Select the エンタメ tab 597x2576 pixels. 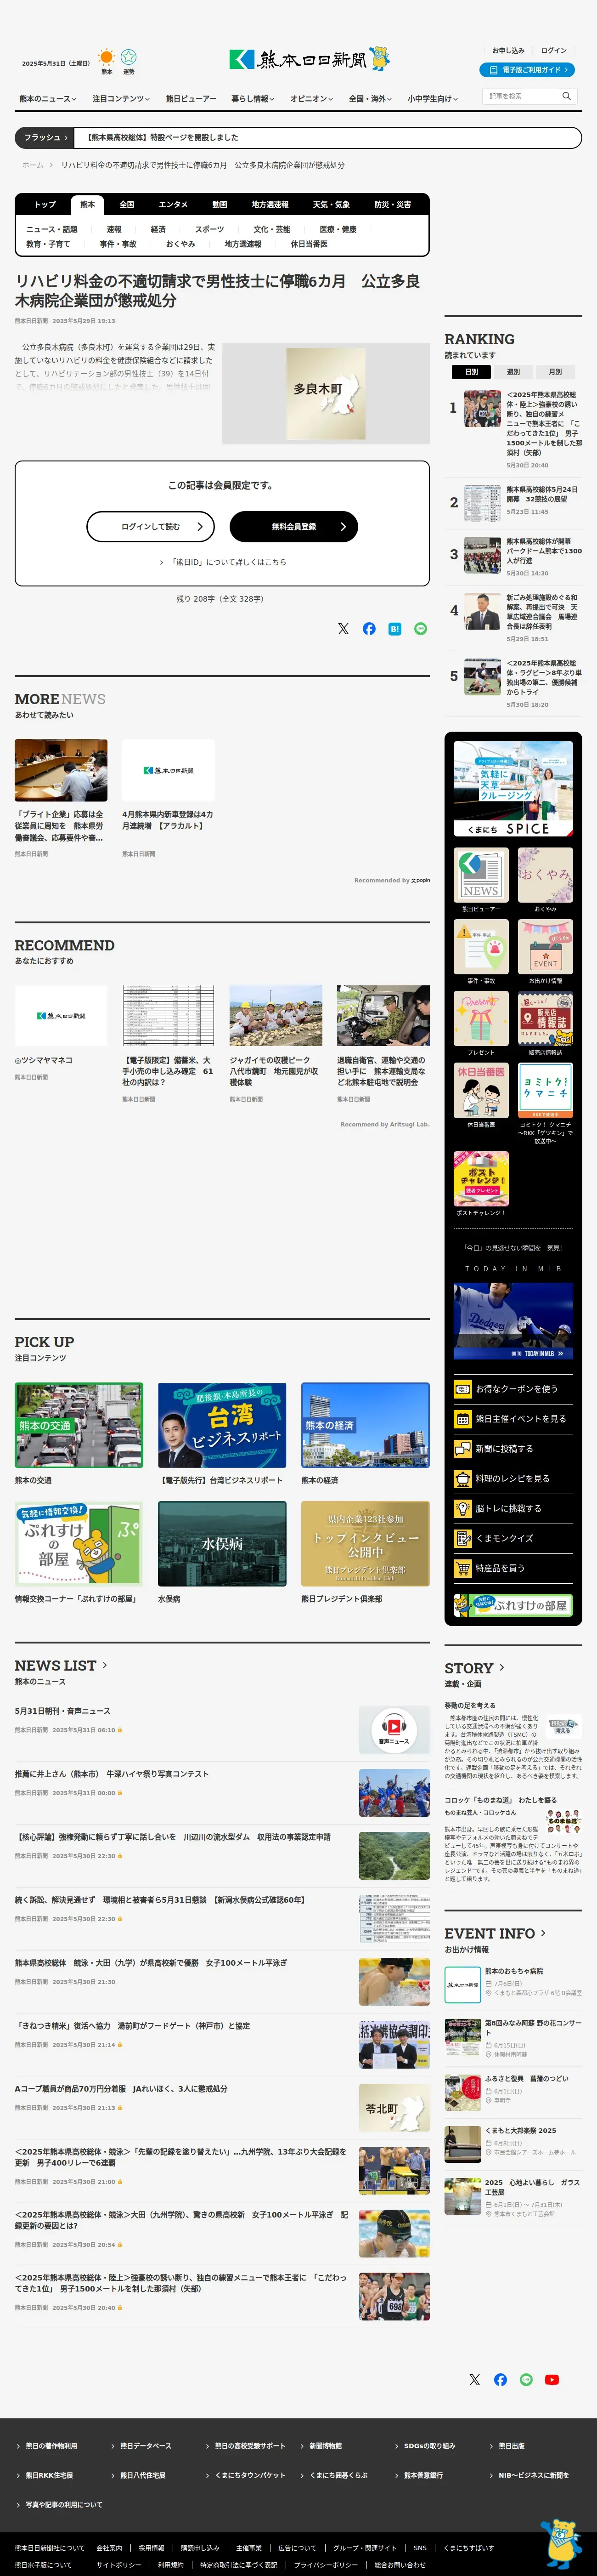[173, 204]
